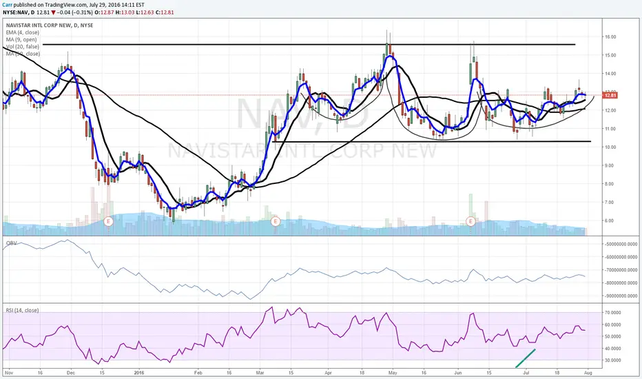
Task: Click the 'May' date axis label
Action: tap(393, 373)
